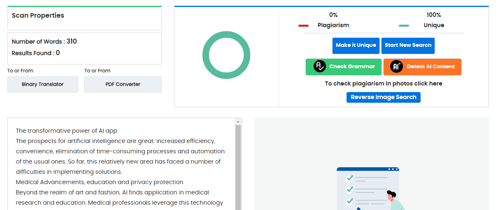Screen dimensions: 498x210
Task: Click the 'Number of Words : 310' text
Action: pos(44,42)
